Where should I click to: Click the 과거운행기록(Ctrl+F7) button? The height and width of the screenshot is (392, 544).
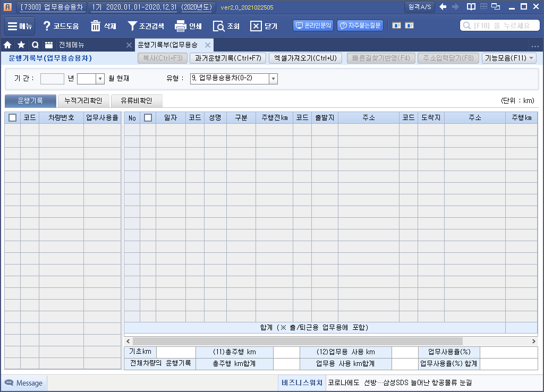tap(227, 58)
